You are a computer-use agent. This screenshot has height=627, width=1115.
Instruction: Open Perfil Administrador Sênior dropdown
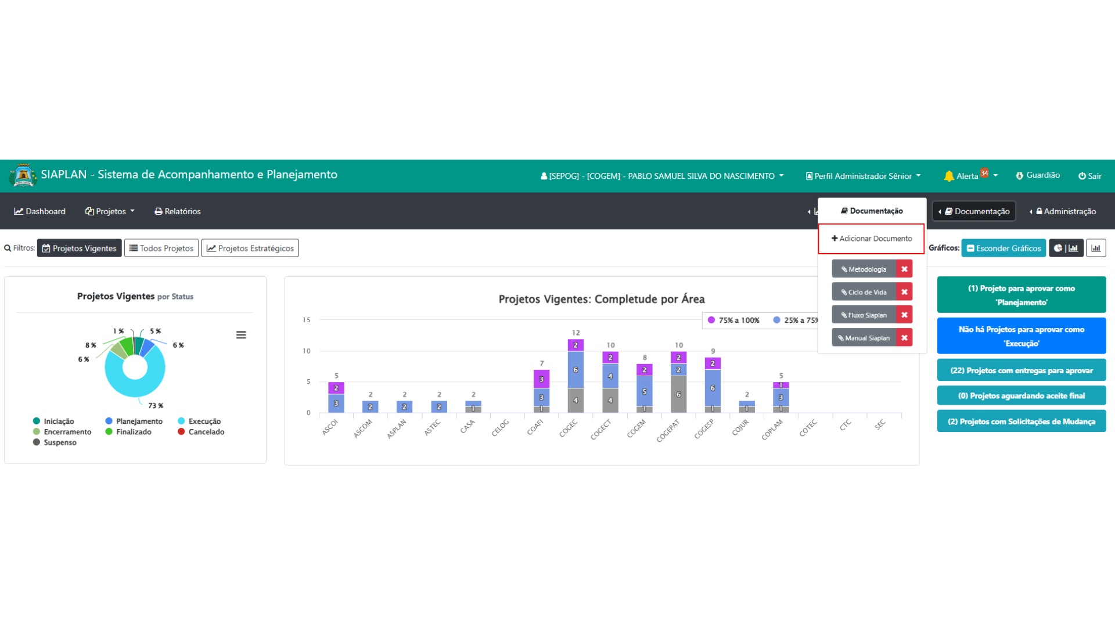[863, 176]
